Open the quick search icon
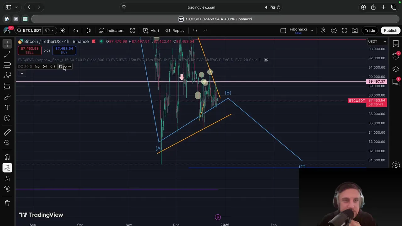 323,30
